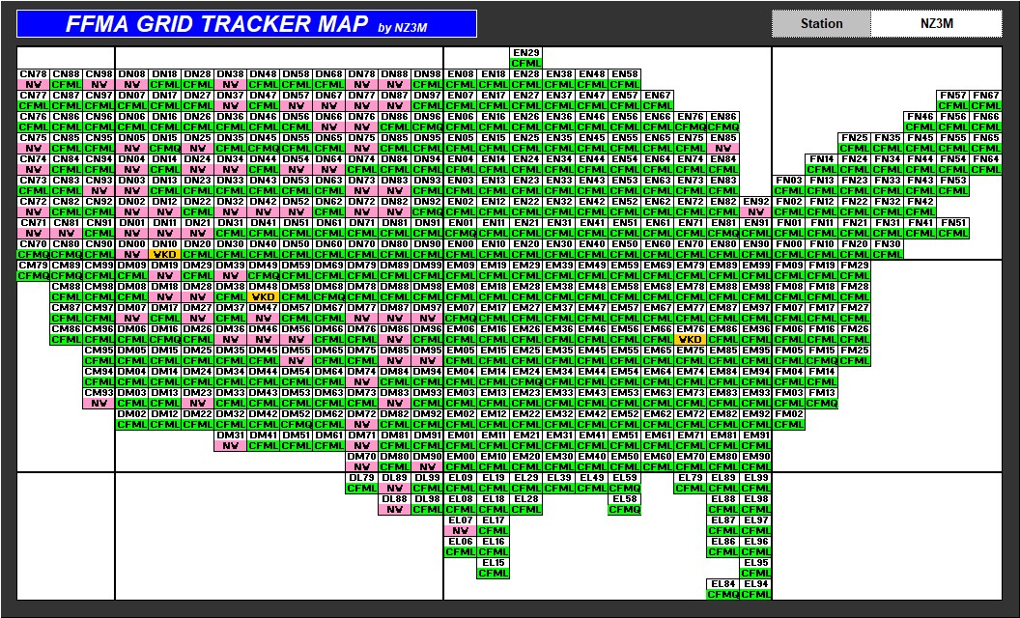Select the FM02 grid cell
Screen dimensions: 1020x618
[789, 414]
